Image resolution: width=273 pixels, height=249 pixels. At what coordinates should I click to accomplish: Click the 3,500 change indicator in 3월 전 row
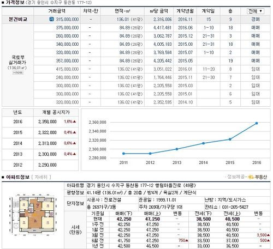(x=263, y=235)
